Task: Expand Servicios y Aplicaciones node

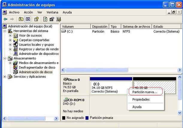Action: pyautogui.click(x=5, y=77)
